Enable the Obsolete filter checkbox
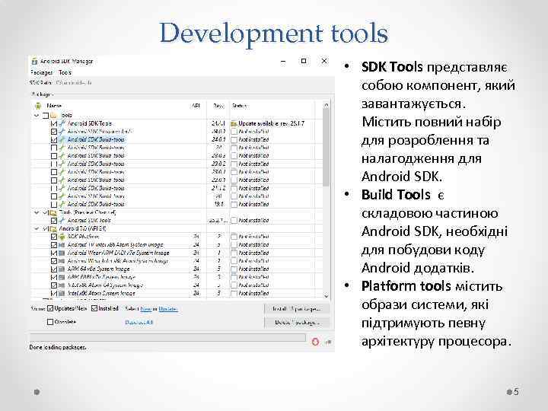 pos(50,322)
